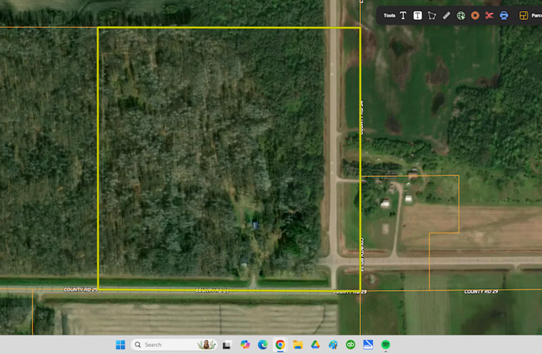Select the boxed text label tool
Viewport: 542px width, 354px height.
(417, 16)
